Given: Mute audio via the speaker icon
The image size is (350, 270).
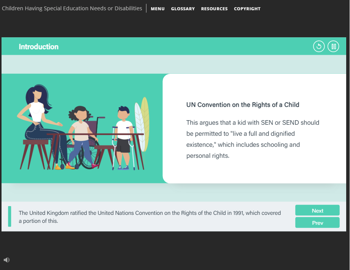Looking at the screenshot, I should [6, 260].
